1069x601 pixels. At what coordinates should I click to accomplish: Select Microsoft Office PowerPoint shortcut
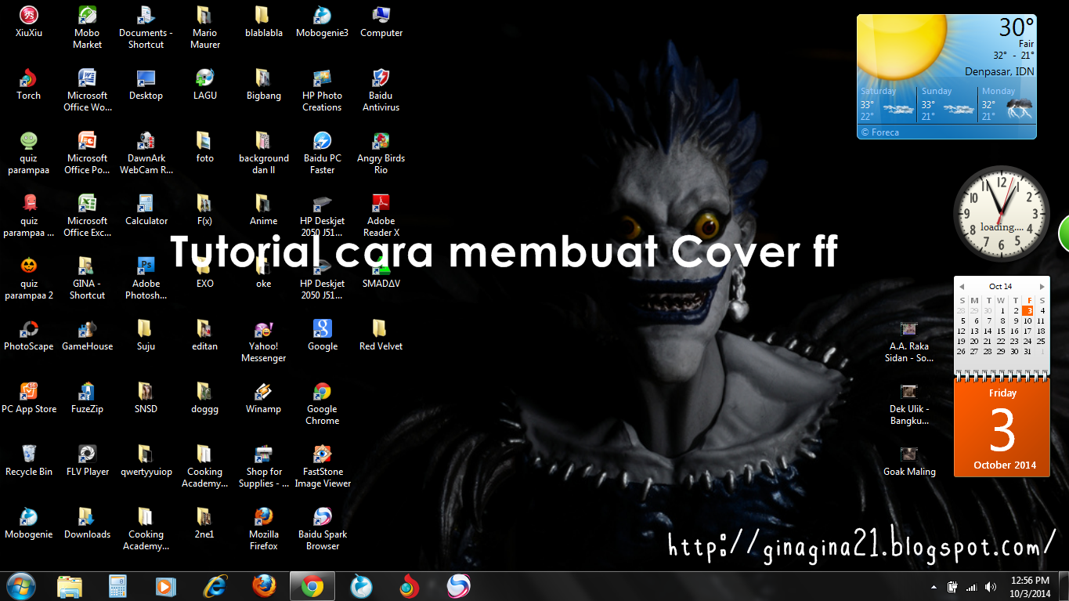(x=87, y=152)
